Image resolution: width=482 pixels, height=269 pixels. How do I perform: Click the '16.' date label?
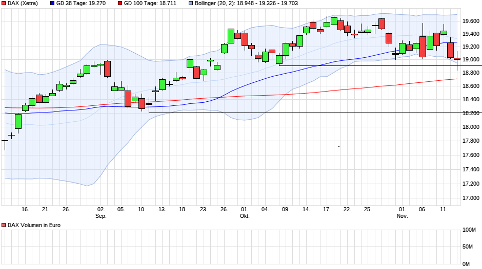(x=25, y=209)
